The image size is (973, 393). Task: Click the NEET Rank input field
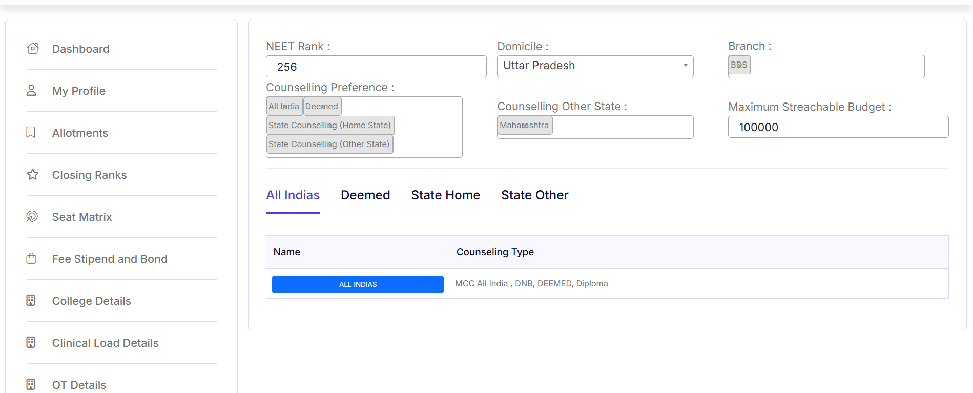click(376, 67)
